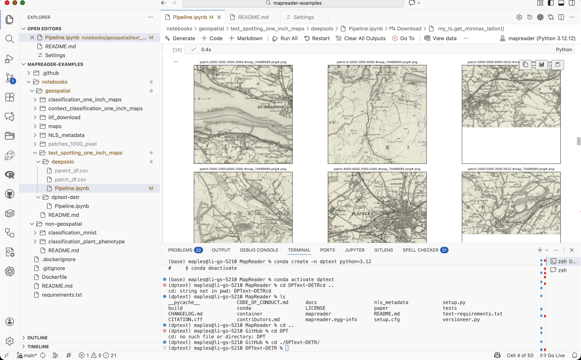Switch to the PROBLEMS panel tab
The width and height of the screenshot is (581, 360).
(x=180, y=250)
